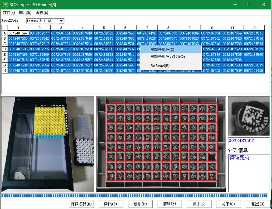Image resolution: width=272 pixels, height=209 pixels.
Task: Expand the Thermo 8 X 12 dropdown
Action: click(62, 21)
